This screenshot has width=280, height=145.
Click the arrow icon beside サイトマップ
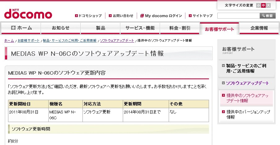(190, 16)
